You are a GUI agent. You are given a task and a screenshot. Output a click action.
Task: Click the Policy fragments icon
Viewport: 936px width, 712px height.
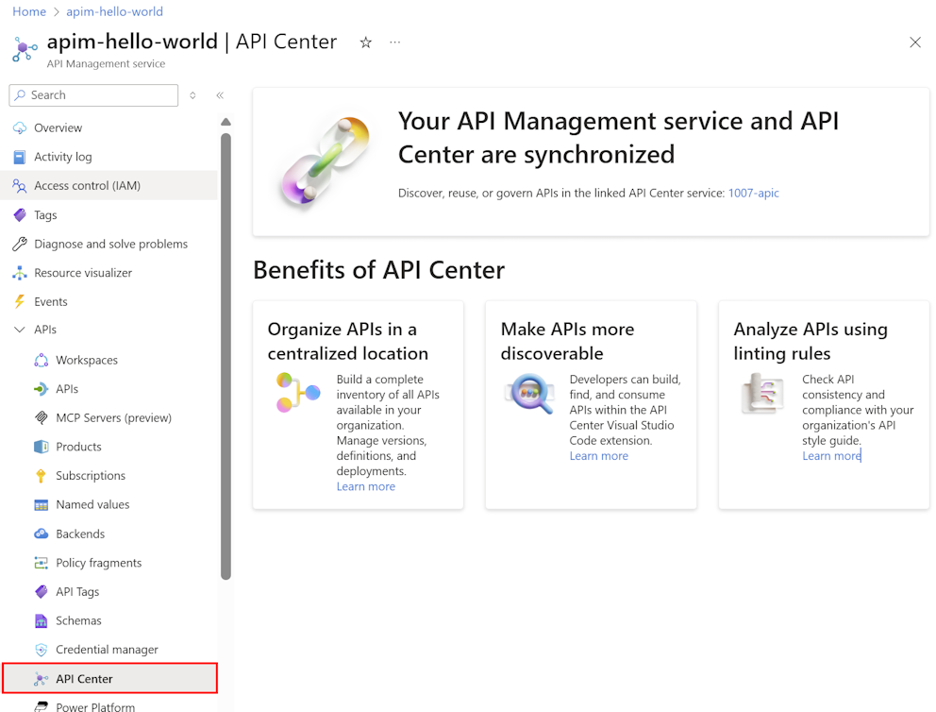pos(42,563)
